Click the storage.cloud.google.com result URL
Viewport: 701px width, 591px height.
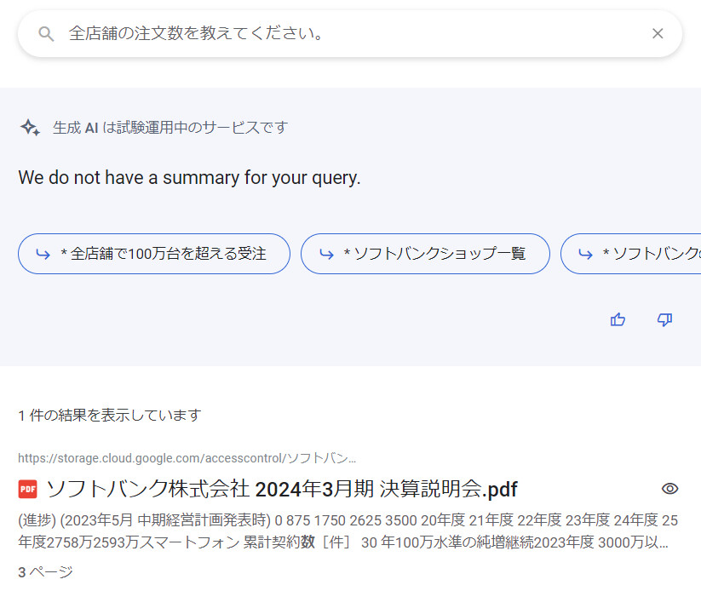point(187,458)
